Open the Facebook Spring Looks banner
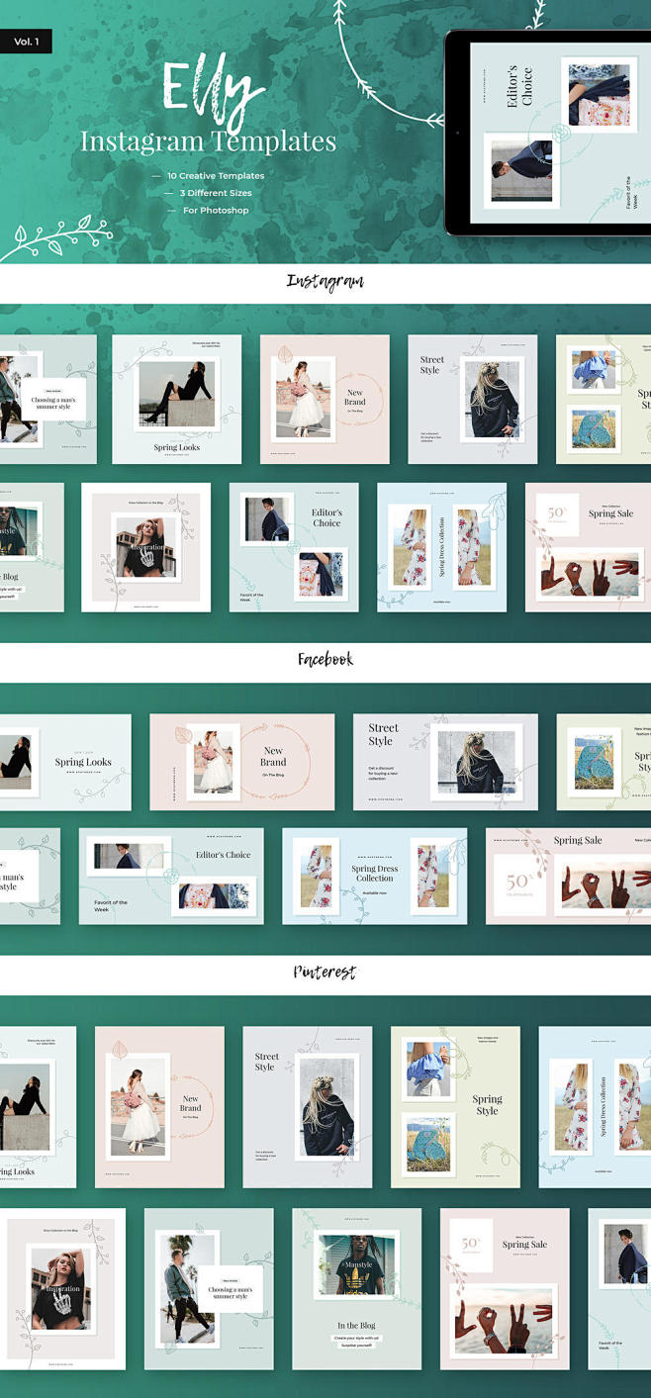This screenshot has height=1398, width=651. (x=65, y=763)
